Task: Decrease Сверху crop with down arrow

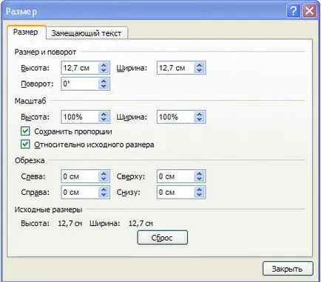Action: [x=200, y=179]
